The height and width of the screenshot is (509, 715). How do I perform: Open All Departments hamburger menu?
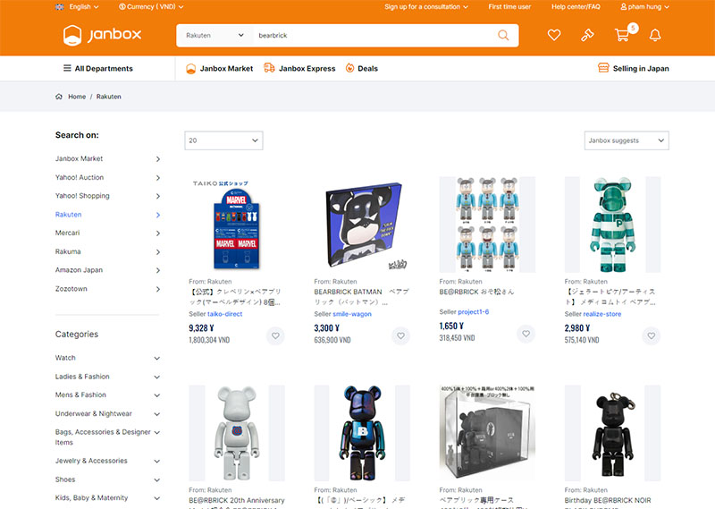click(x=98, y=69)
